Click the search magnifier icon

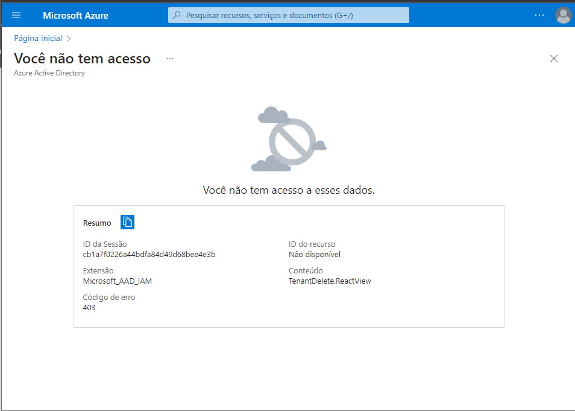pyautogui.click(x=177, y=15)
